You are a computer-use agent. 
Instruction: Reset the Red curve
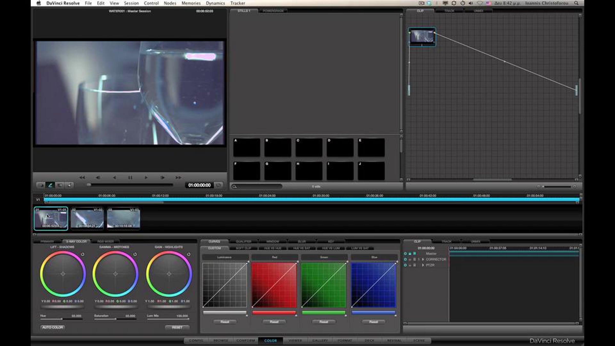[x=274, y=322]
